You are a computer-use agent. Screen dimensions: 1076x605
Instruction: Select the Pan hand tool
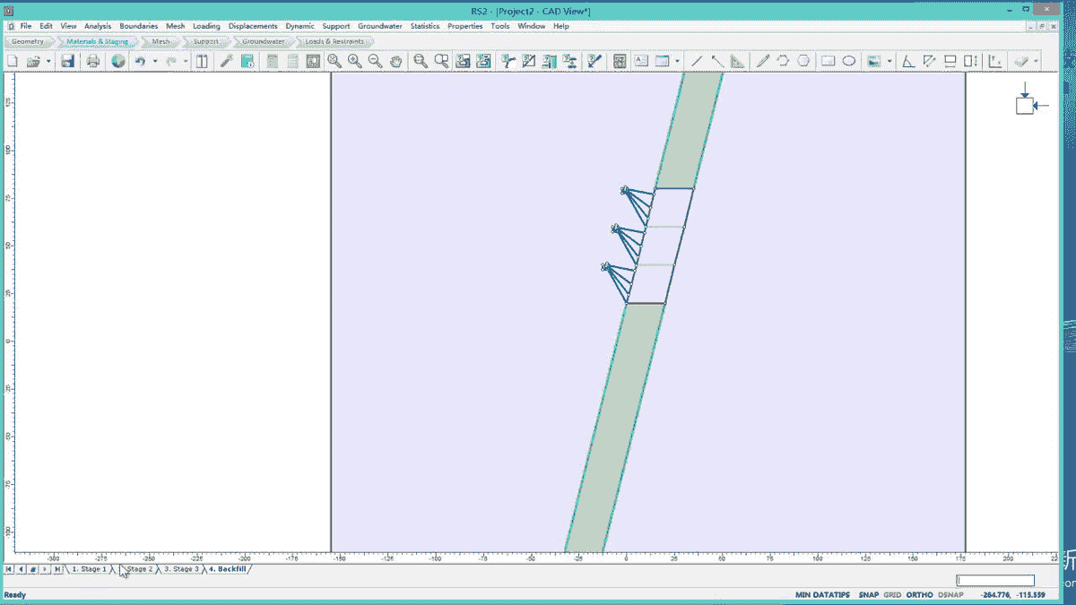[x=395, y=61]
